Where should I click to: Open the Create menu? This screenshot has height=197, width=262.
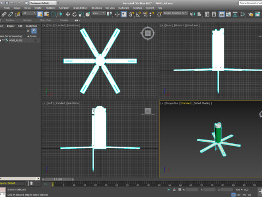point(38,8)
